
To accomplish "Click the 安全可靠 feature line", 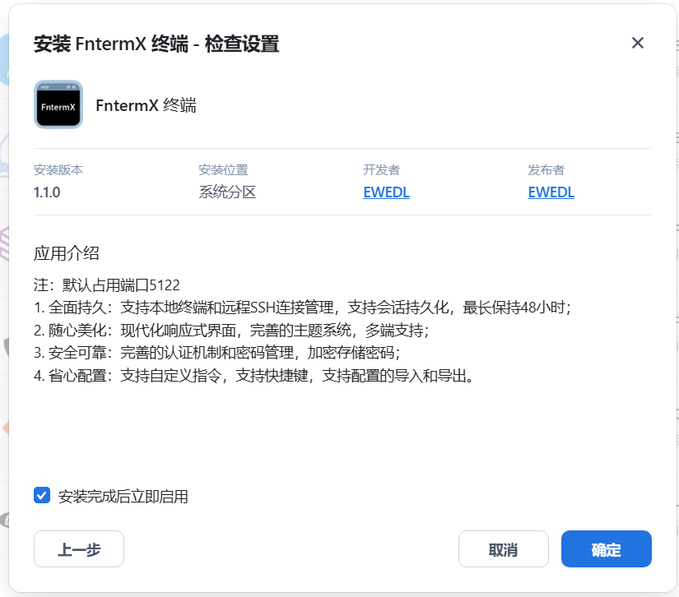I will pyautogui.click(x=216, y=354).
